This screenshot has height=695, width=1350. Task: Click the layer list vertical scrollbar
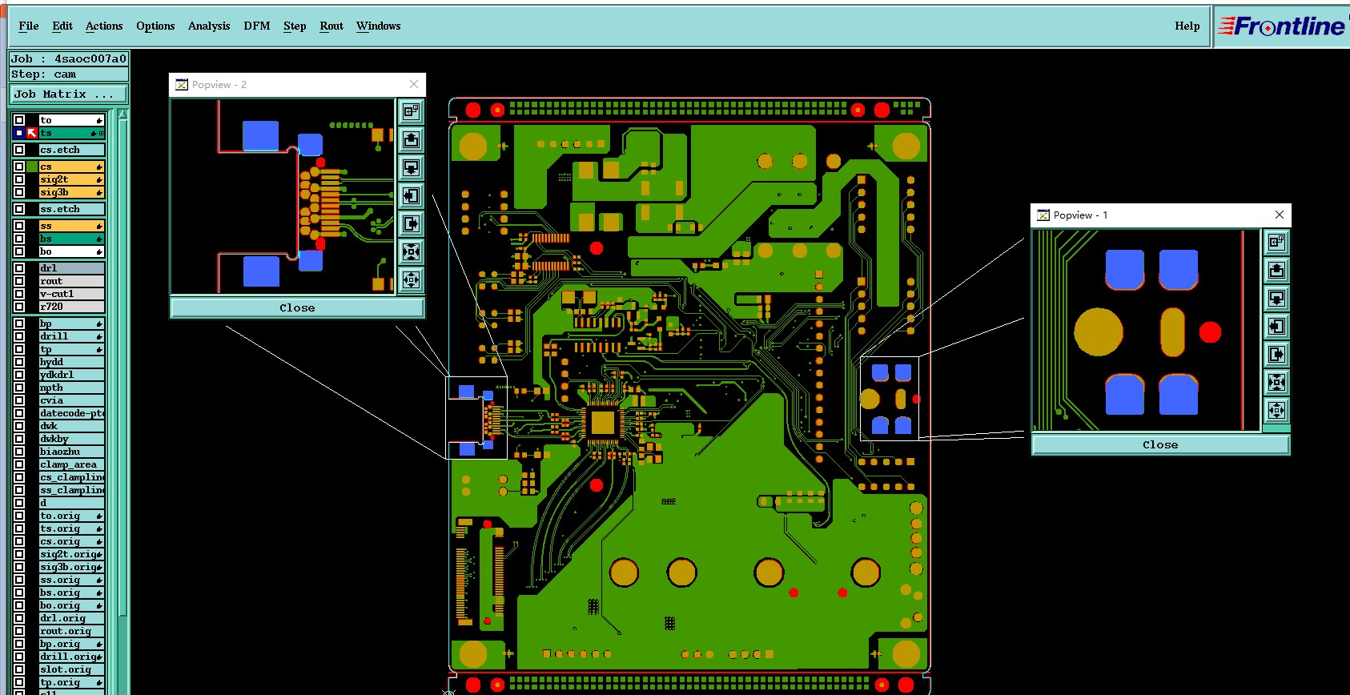pyautogui.click(x=123, y=400)
